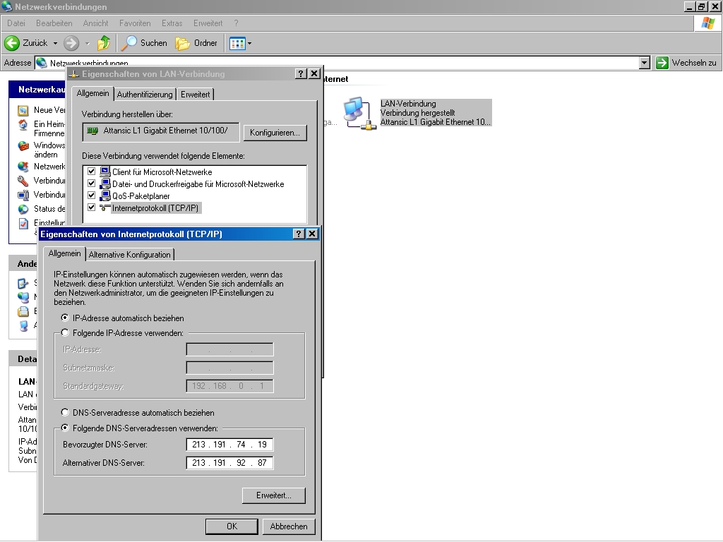
Task: Open the Bearbeiten menu
Action: [x=54, y=23]
